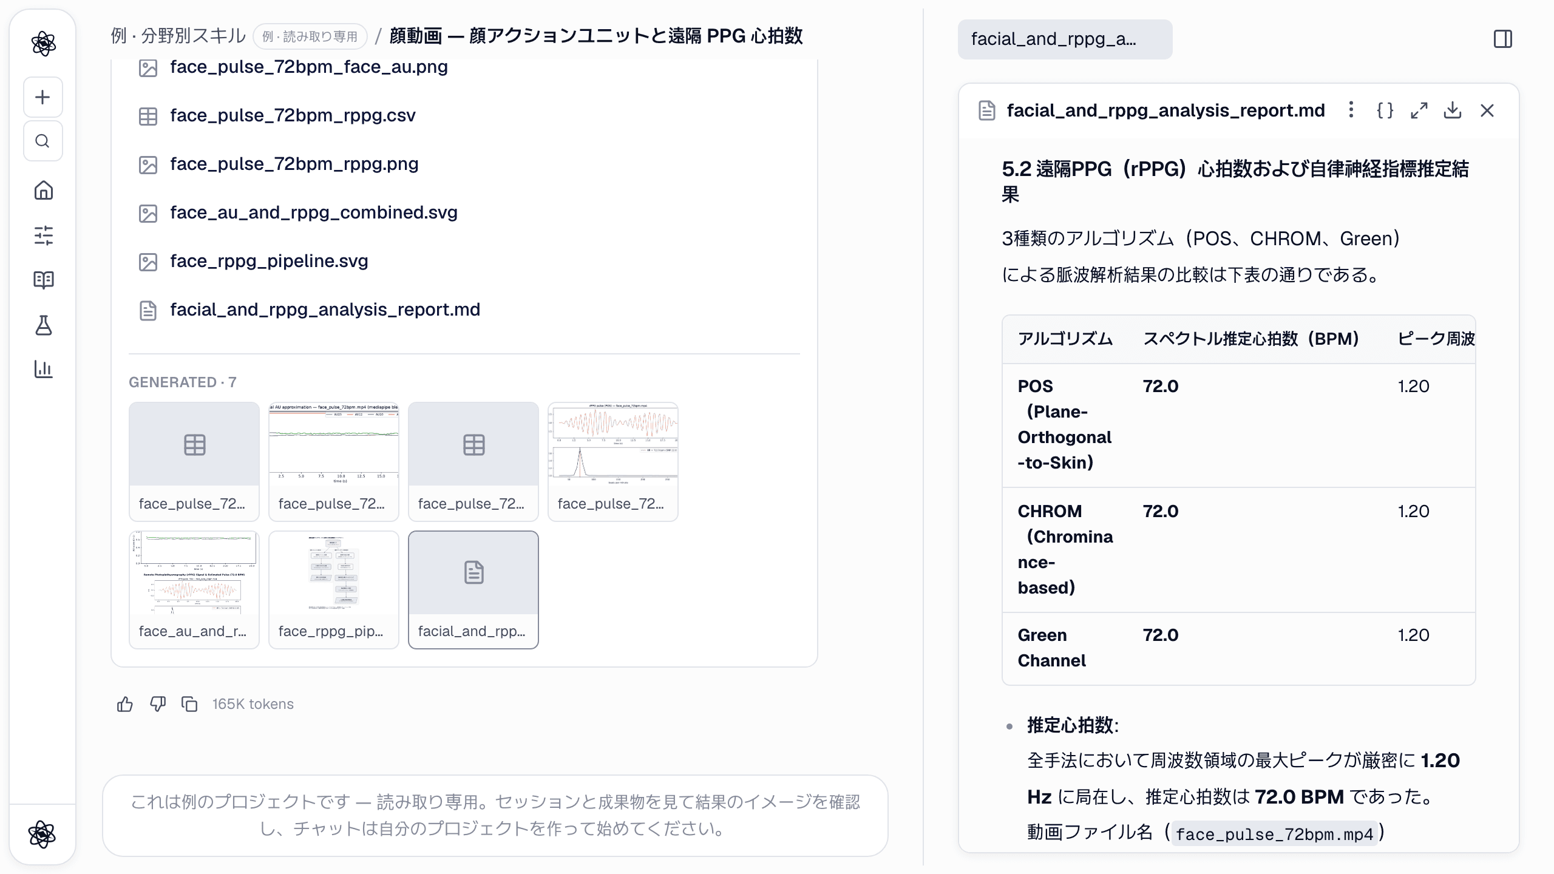Click the 165K tokens label
The width and height of the screenshot is (1554, 874).
pos(253,704)
